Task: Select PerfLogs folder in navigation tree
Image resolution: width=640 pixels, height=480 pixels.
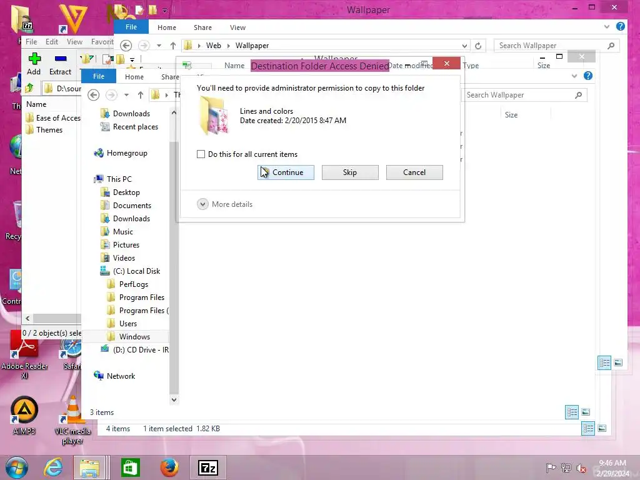Action: (127, 284)
